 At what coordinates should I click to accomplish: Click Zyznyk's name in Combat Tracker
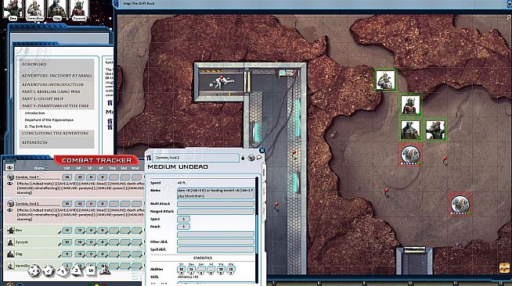[x=22, y=242]
